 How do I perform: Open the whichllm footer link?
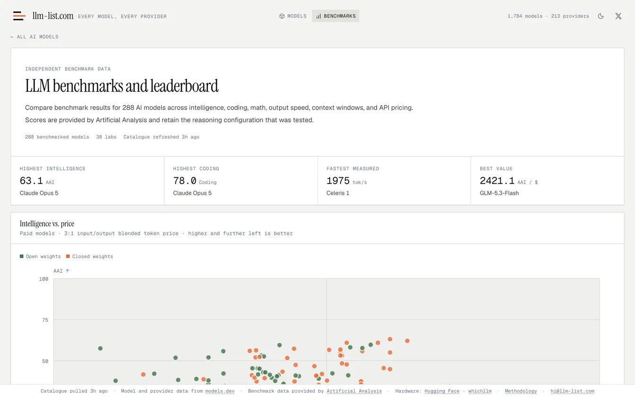[480, 391]
